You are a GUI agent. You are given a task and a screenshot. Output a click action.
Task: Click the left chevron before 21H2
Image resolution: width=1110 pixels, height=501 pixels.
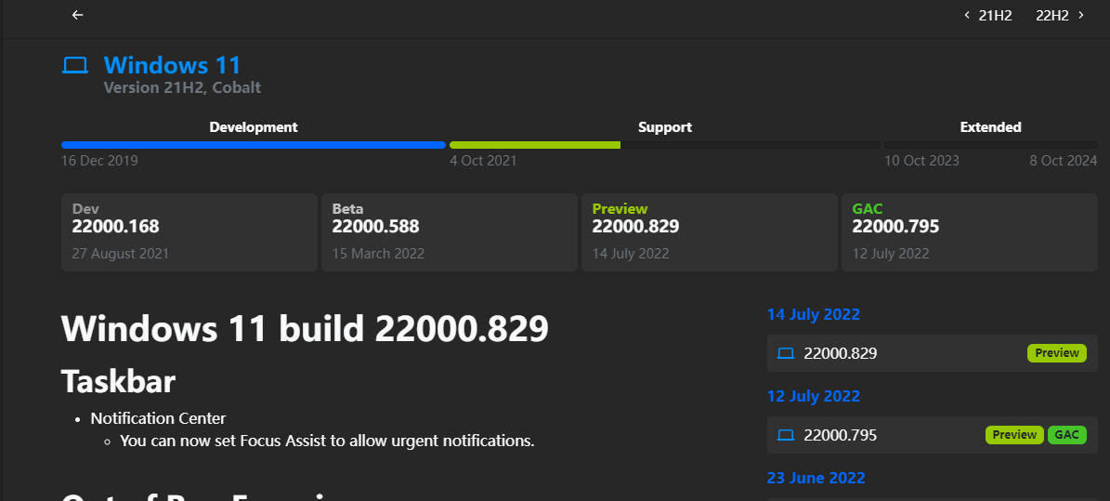[967, 15]
